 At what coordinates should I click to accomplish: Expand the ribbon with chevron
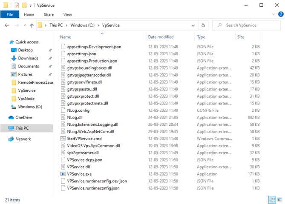click(x=272, y=14)
